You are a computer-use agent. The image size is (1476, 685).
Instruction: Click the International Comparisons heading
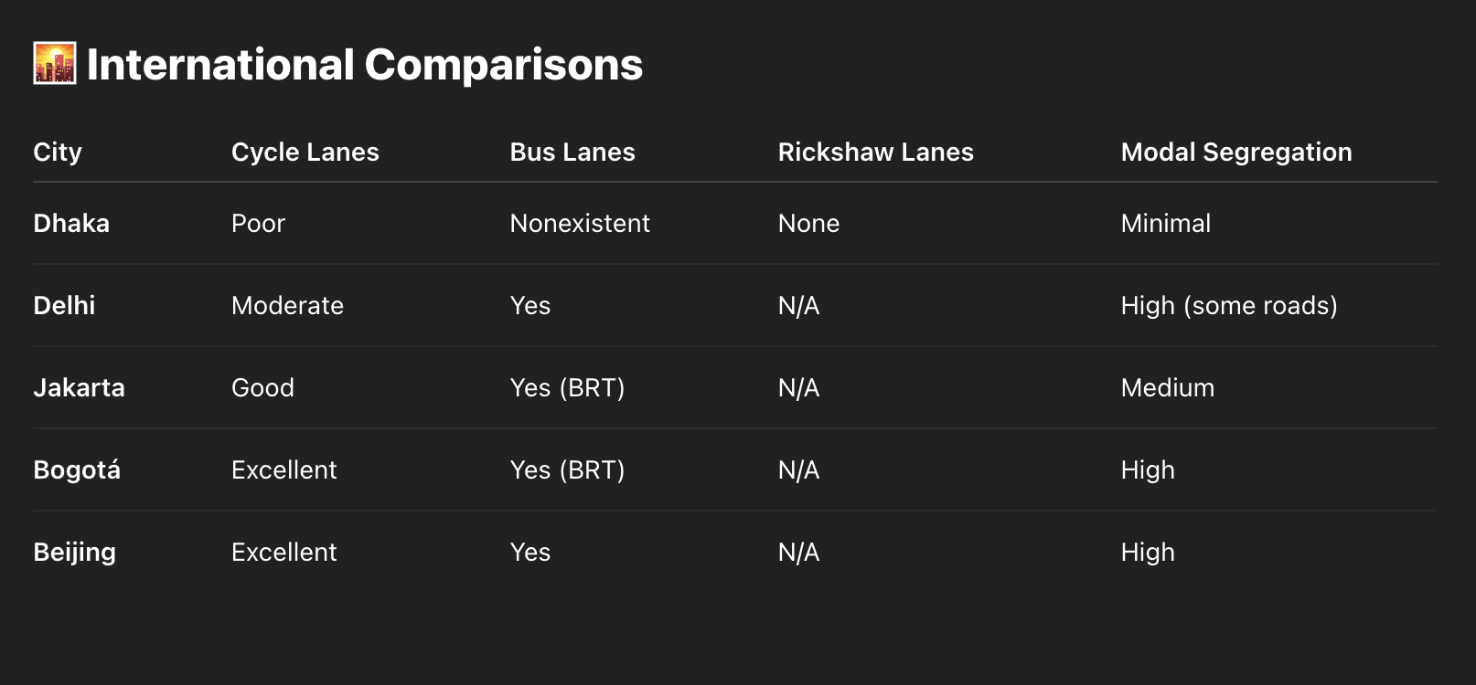coord(364,64)
